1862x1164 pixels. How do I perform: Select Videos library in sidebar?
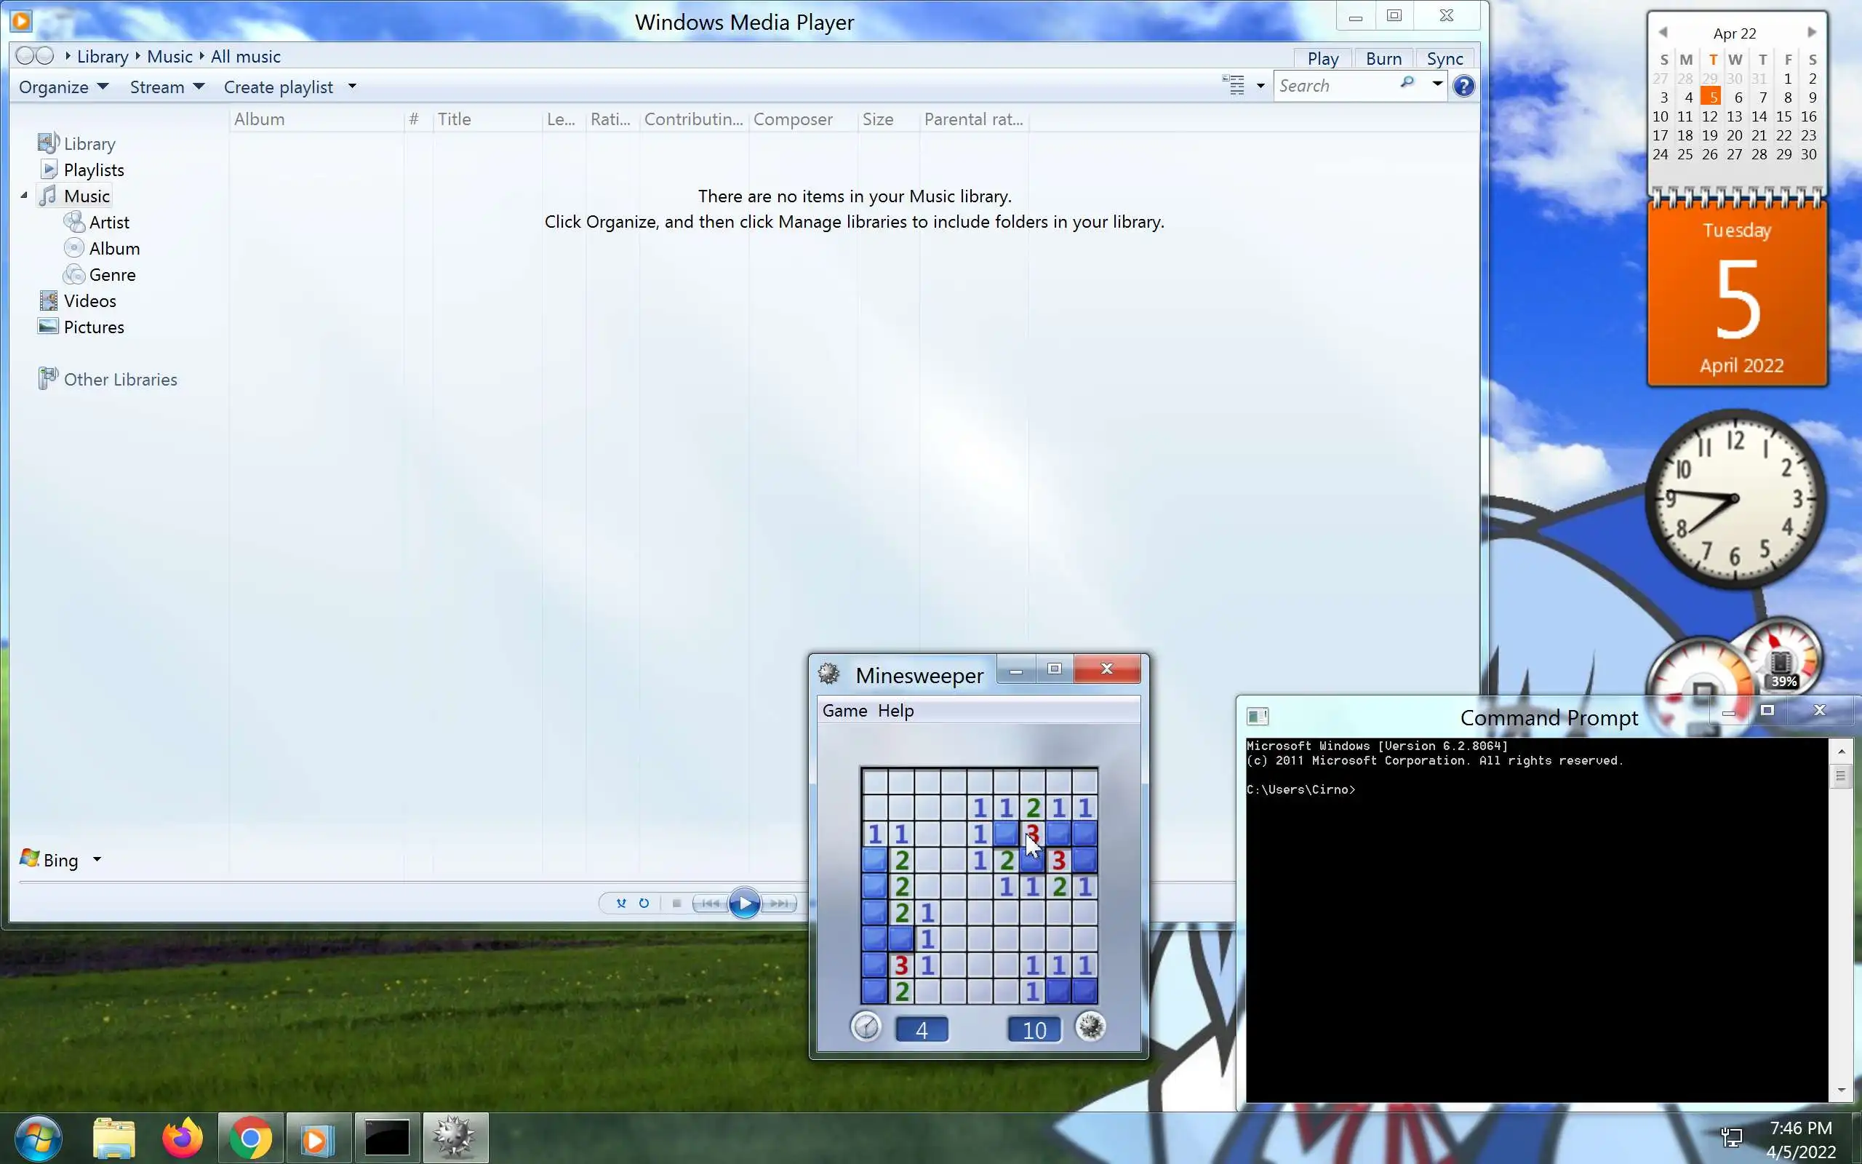(x=89, y=301)
